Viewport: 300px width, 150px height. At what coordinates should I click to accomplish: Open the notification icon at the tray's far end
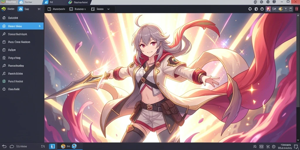pos(296,146)
